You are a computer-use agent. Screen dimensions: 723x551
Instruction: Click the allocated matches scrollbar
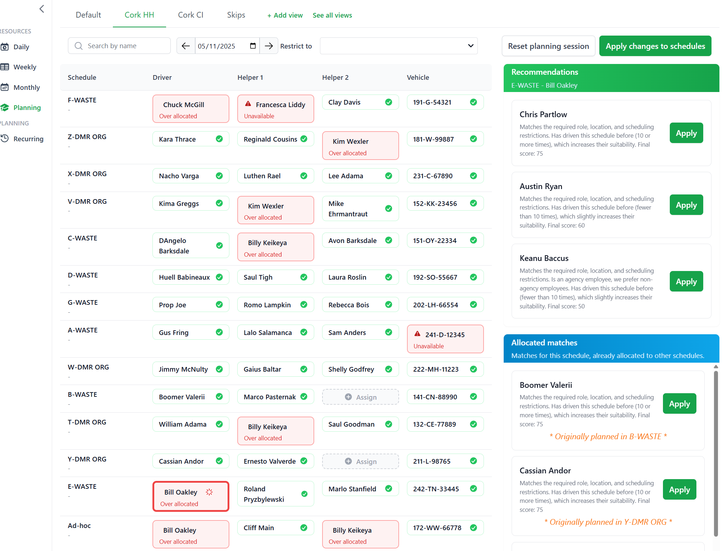715,453
